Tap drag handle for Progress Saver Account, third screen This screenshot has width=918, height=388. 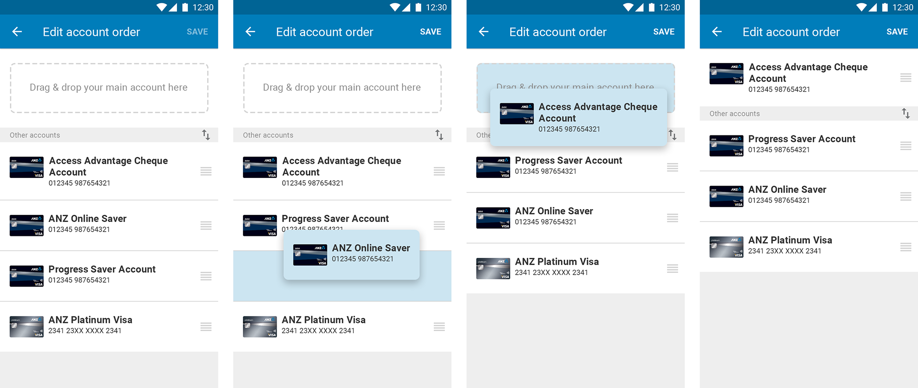pyautogui.click(x=673, y=167)
